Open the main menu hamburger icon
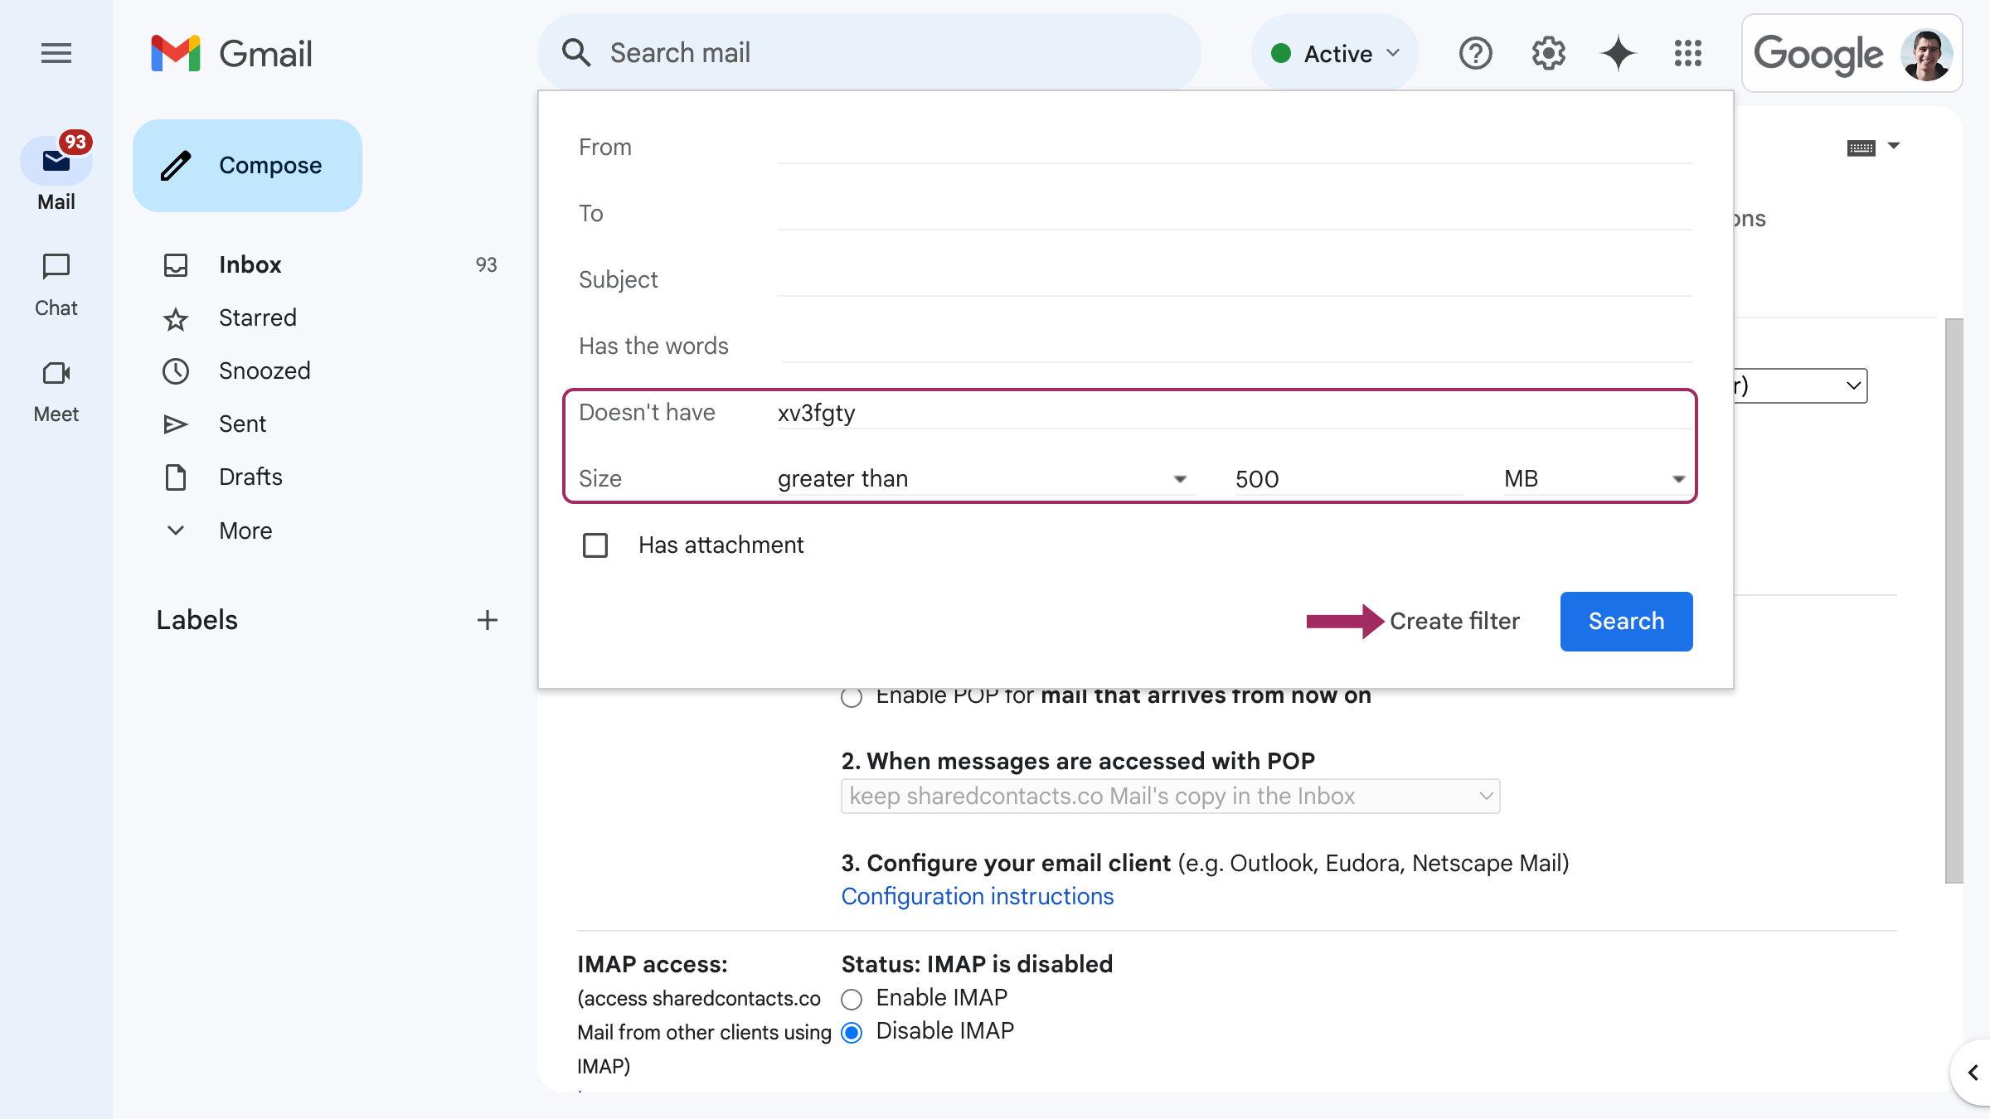The height and width of the screenshot is (1119, 1990). [x=56, y=54]
